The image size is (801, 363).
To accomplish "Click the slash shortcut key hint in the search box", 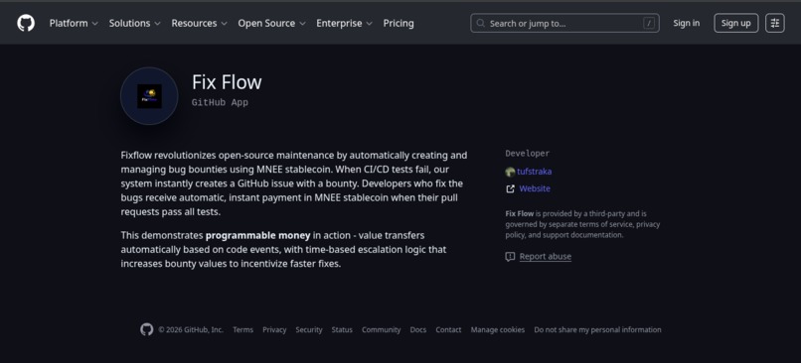I will 649,23.
